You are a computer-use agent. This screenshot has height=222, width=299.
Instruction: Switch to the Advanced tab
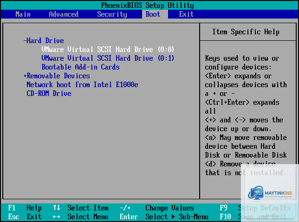64,14
